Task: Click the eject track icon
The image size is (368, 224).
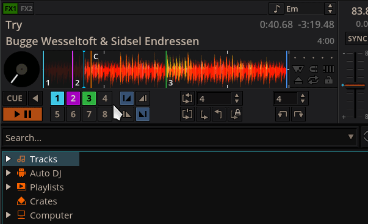Action: [298, 81]
